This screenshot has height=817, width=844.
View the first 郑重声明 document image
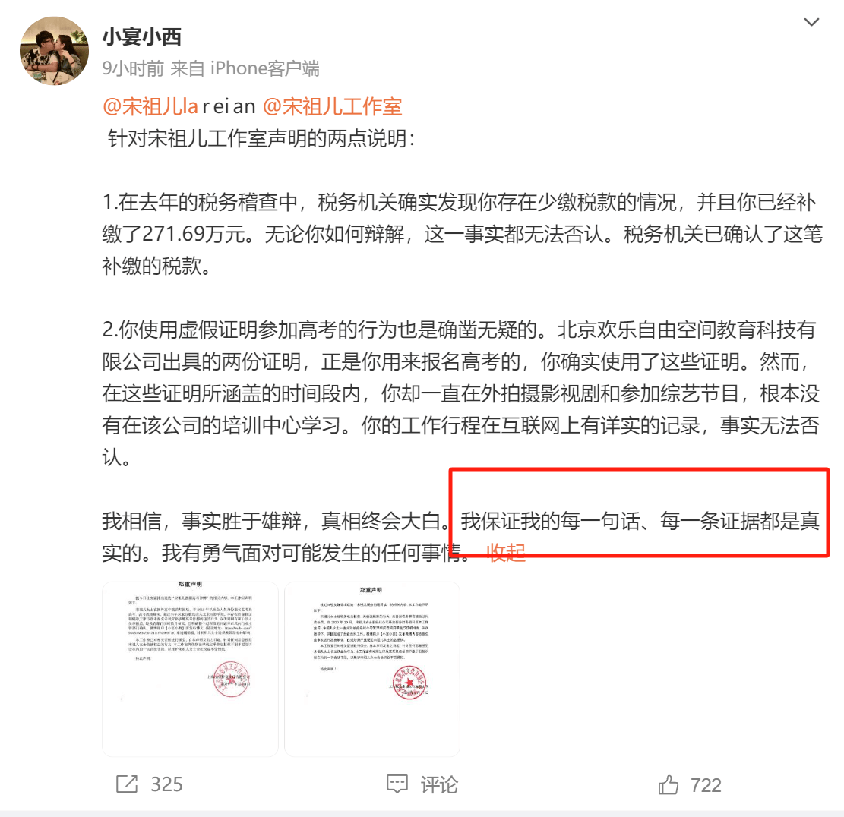pyautogui.click(x=190, y=669)
